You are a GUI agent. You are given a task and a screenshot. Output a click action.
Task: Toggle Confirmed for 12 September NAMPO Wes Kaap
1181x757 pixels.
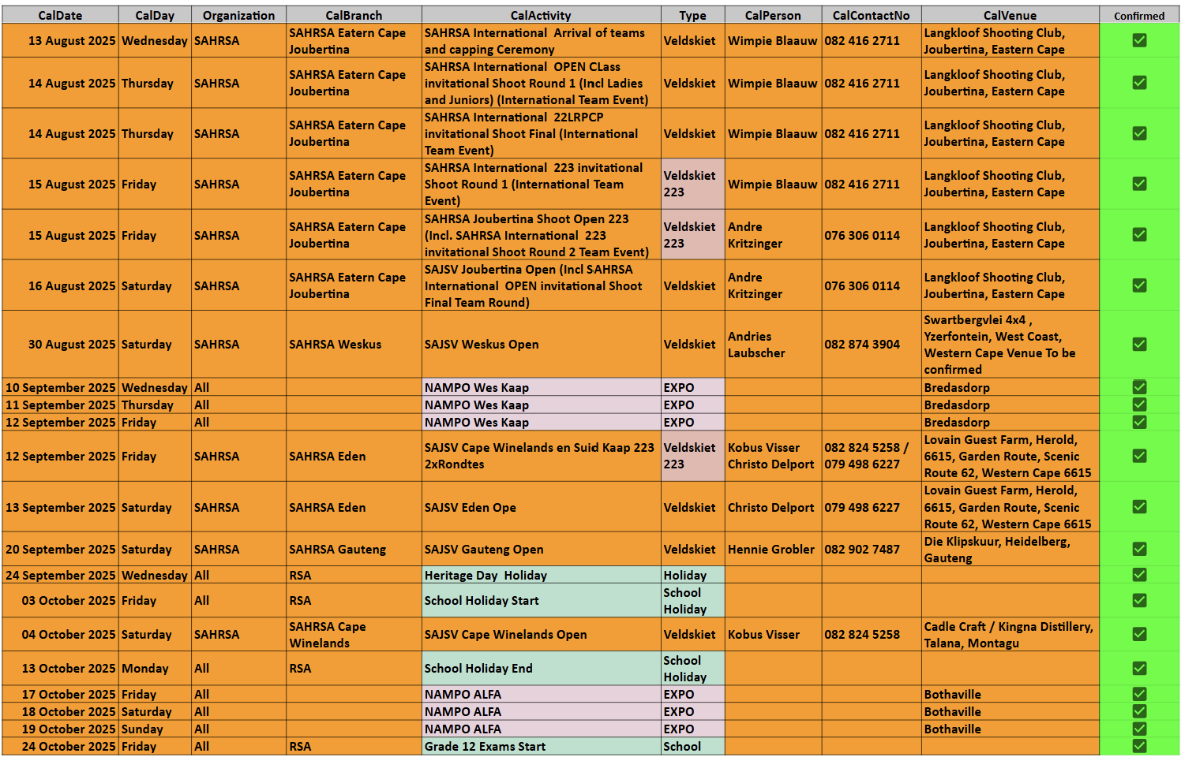(1139, 422)
